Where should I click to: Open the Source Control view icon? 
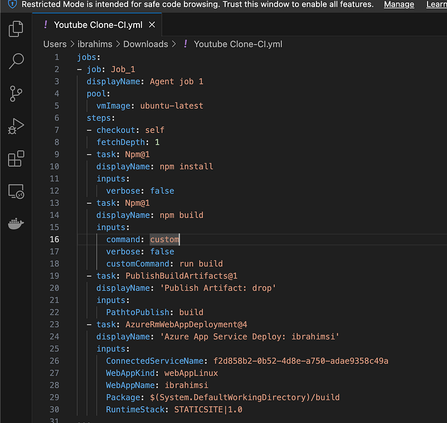16,94
